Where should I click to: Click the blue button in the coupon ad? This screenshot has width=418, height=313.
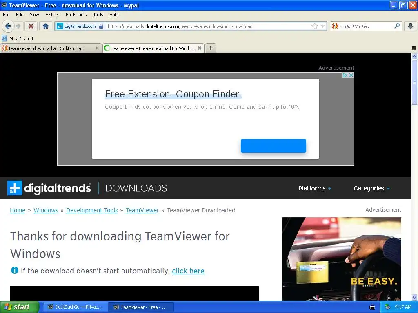pyautogui.click(x=273, y=146)
